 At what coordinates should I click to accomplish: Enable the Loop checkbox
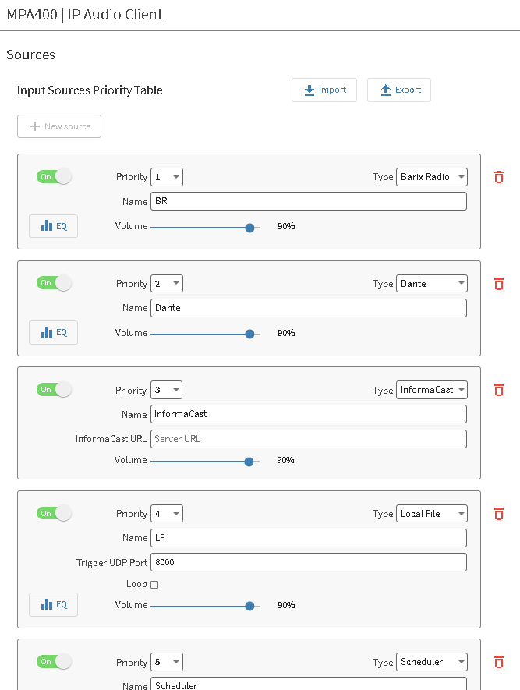click(154, 584)
